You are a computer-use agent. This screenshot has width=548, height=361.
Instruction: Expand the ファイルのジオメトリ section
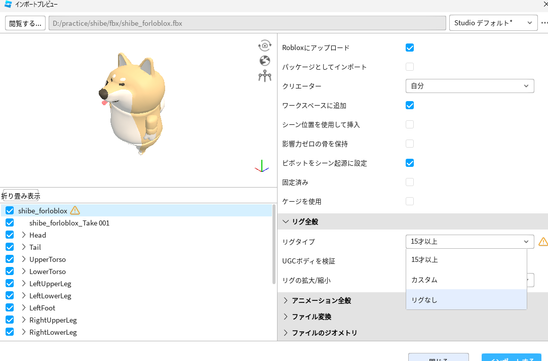[286, 332]
